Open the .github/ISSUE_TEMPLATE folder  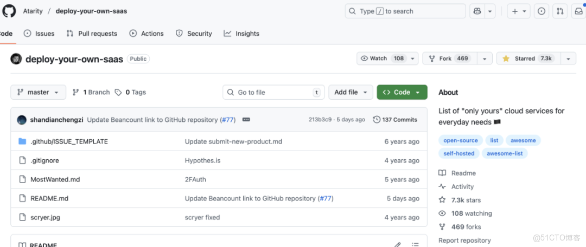(x=69, y=141)
